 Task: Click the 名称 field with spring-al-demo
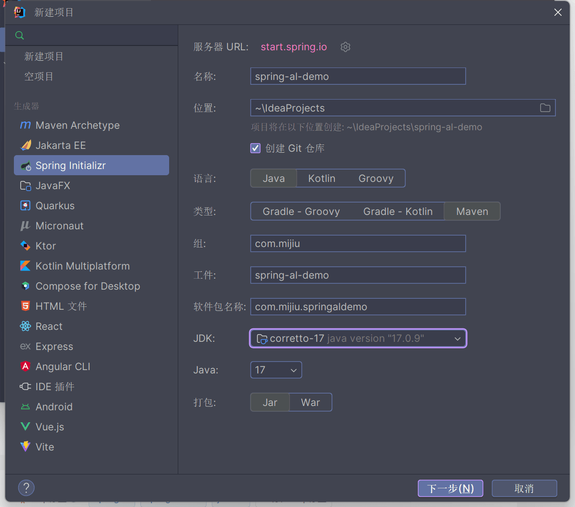coord(358,76)
